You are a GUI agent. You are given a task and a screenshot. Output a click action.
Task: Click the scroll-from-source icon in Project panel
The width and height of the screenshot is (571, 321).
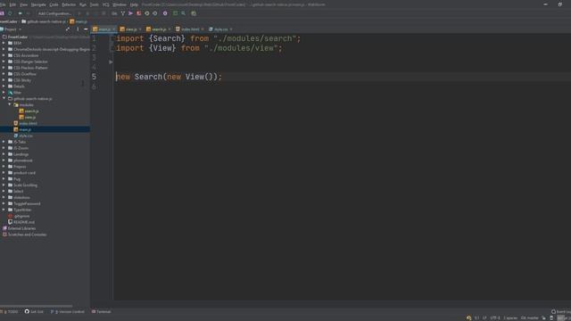tap(68, 29)
